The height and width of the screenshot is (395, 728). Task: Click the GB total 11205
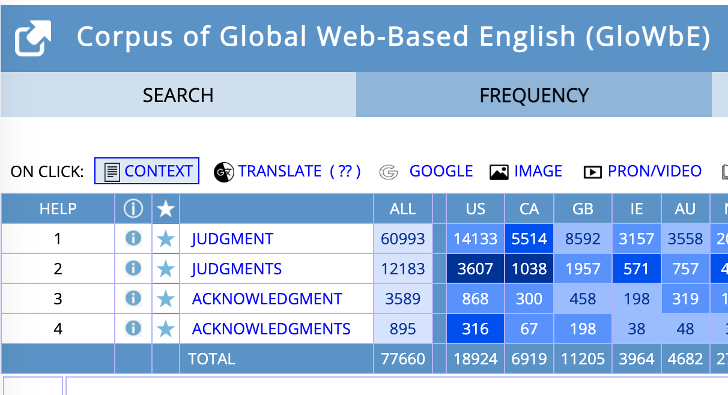click(583, 359)
